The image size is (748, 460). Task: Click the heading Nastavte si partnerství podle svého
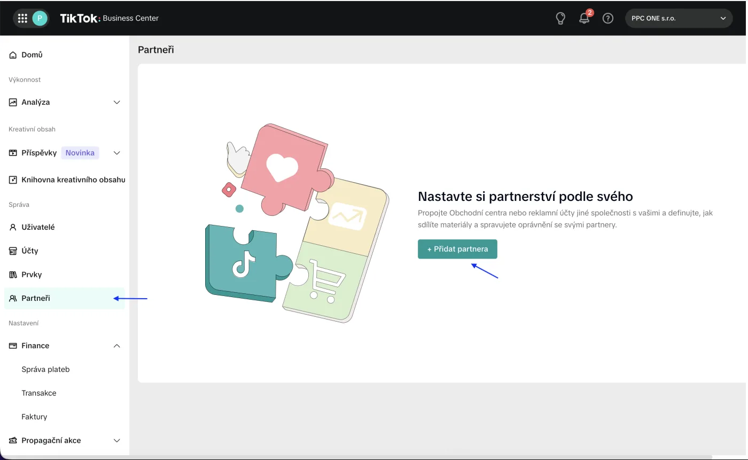[x=525, y=196]
